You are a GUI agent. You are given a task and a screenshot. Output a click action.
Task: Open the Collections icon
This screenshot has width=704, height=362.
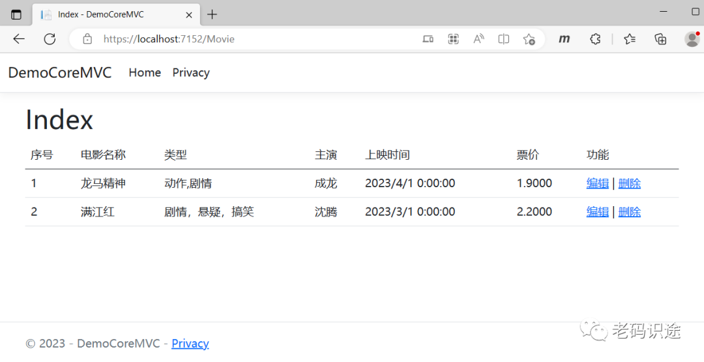point(660,39)
